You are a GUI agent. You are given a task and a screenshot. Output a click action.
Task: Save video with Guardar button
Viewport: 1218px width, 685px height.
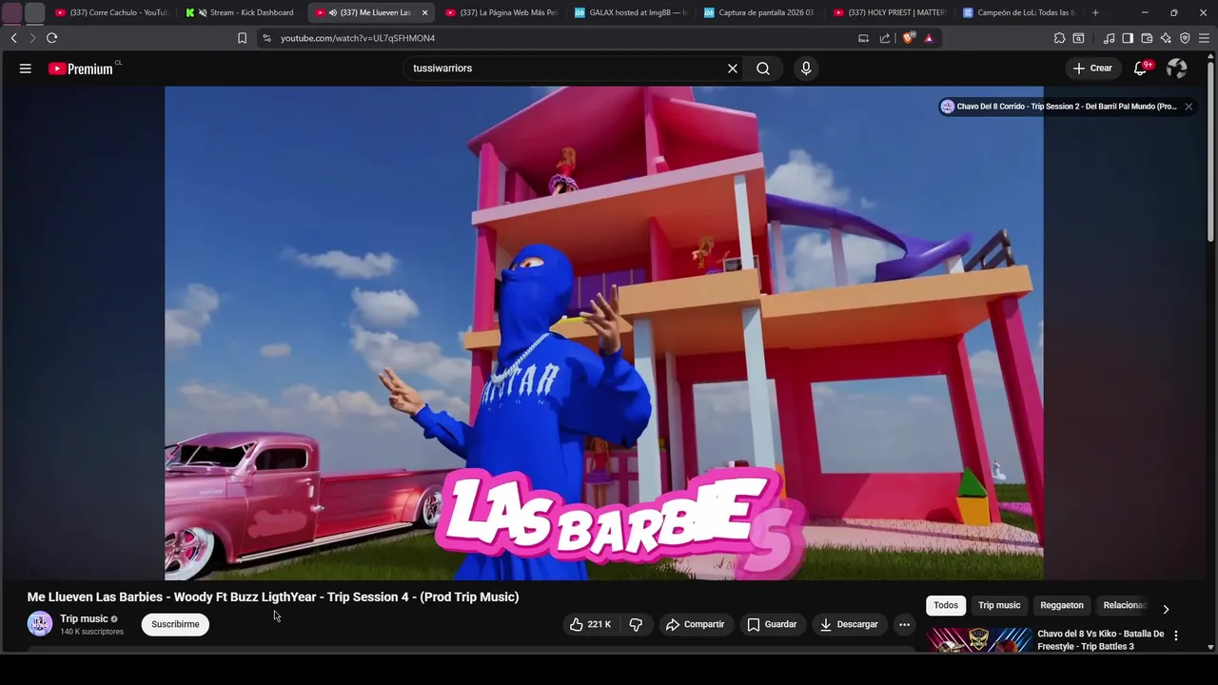pos(772,624)
